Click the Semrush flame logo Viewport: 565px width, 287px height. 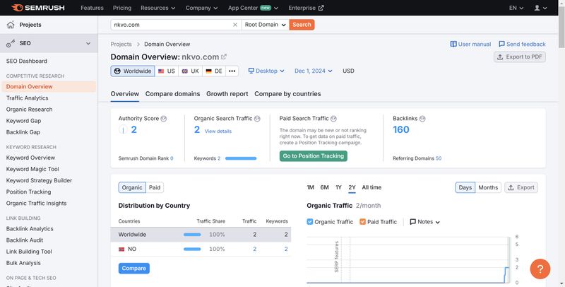(16, 8)
